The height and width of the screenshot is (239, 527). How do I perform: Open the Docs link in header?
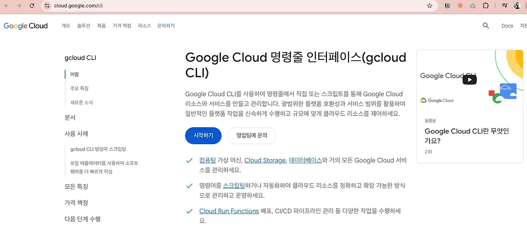click(x=507, y=26)
